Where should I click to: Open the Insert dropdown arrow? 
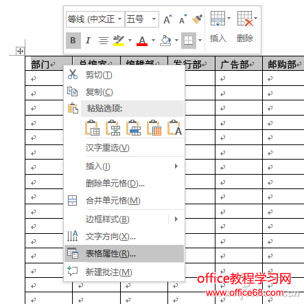tap(229, 18)
